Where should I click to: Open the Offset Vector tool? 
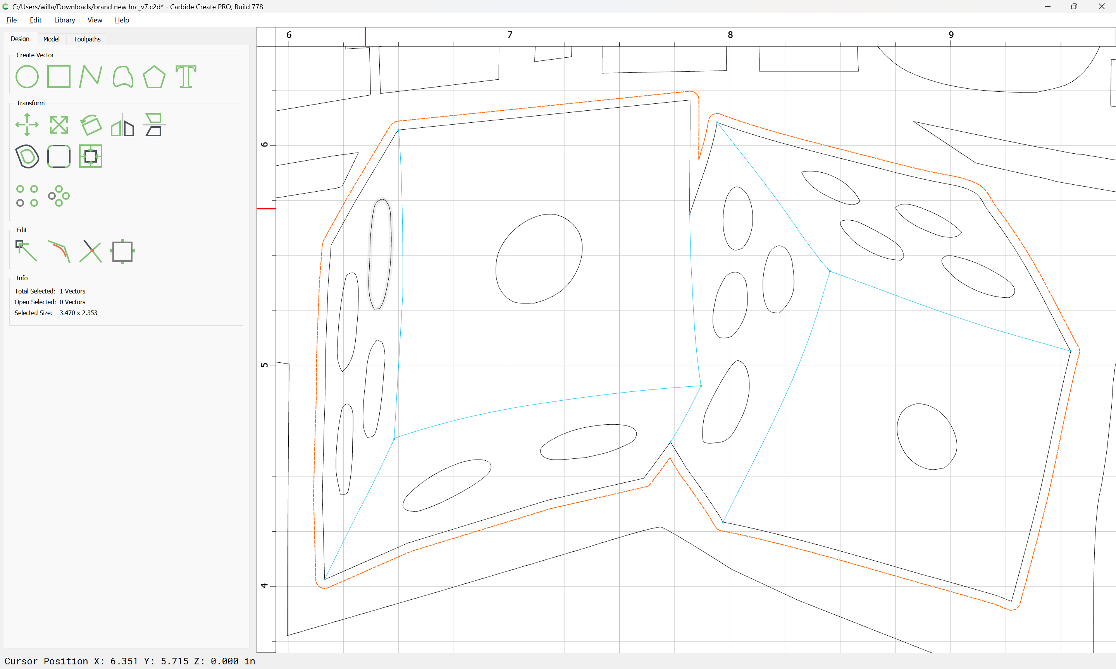27,156
